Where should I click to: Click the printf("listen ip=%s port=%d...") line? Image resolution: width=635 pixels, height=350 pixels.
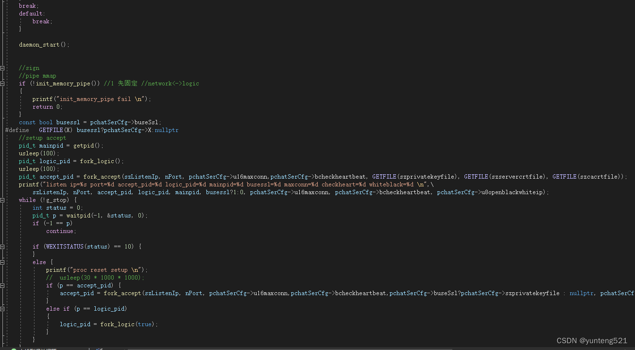(226, 184)
